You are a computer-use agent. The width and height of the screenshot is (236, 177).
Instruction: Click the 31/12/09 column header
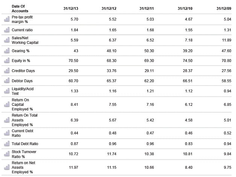tap(221, 9)
